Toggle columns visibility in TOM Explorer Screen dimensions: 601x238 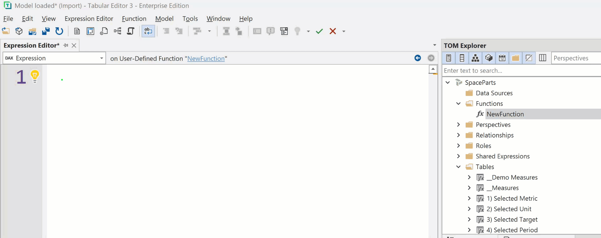(462, 58)
